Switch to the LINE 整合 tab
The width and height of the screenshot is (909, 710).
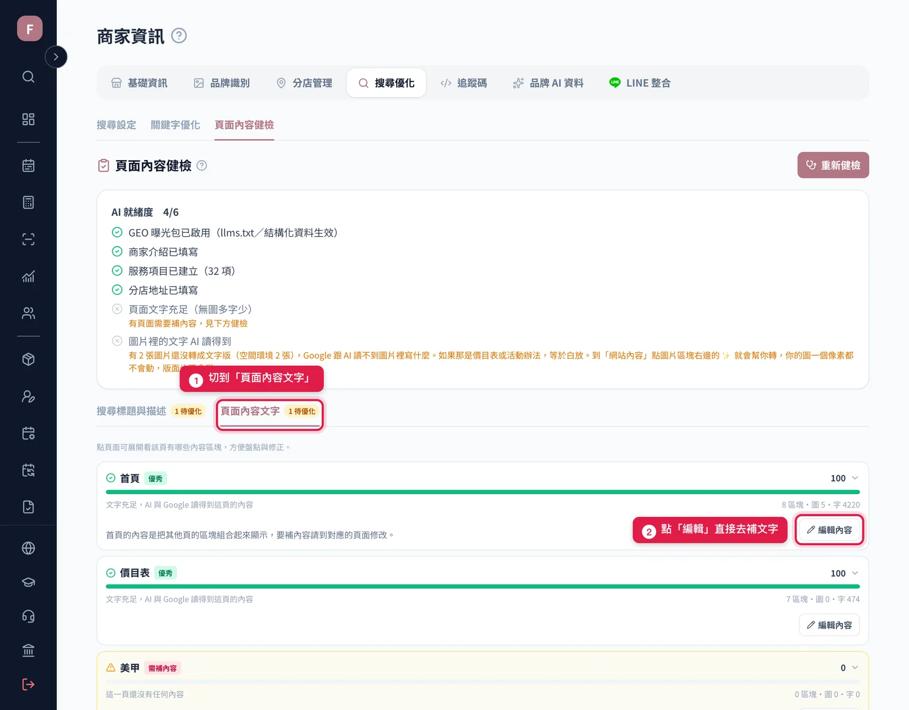(640, 83)
